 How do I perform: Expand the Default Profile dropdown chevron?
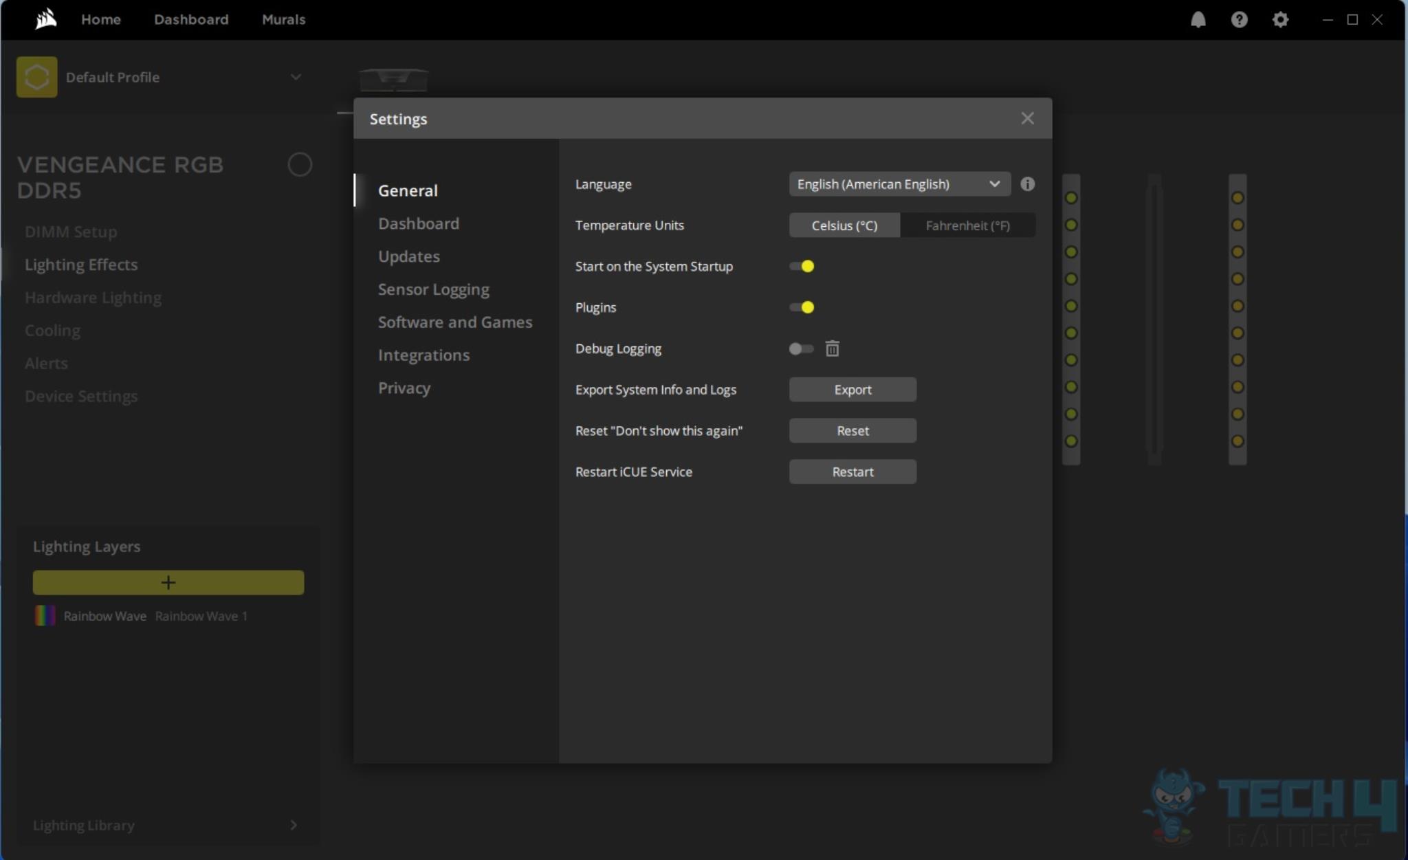click(296, 77)
